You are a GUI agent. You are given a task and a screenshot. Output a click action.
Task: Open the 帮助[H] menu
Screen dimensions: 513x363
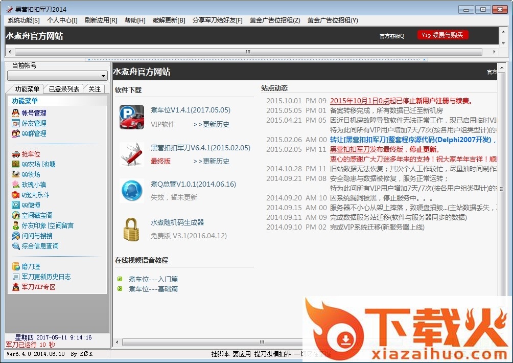(135, 20)
